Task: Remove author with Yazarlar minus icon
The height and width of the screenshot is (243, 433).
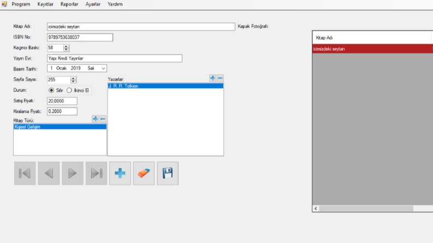Action: coord(220,78)
